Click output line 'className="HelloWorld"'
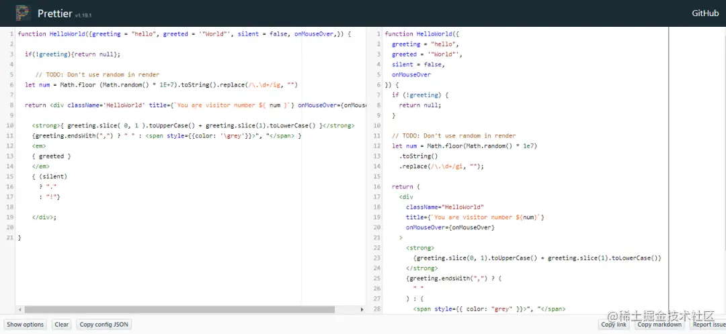726x334 pixels. click(x=445, y=207)
